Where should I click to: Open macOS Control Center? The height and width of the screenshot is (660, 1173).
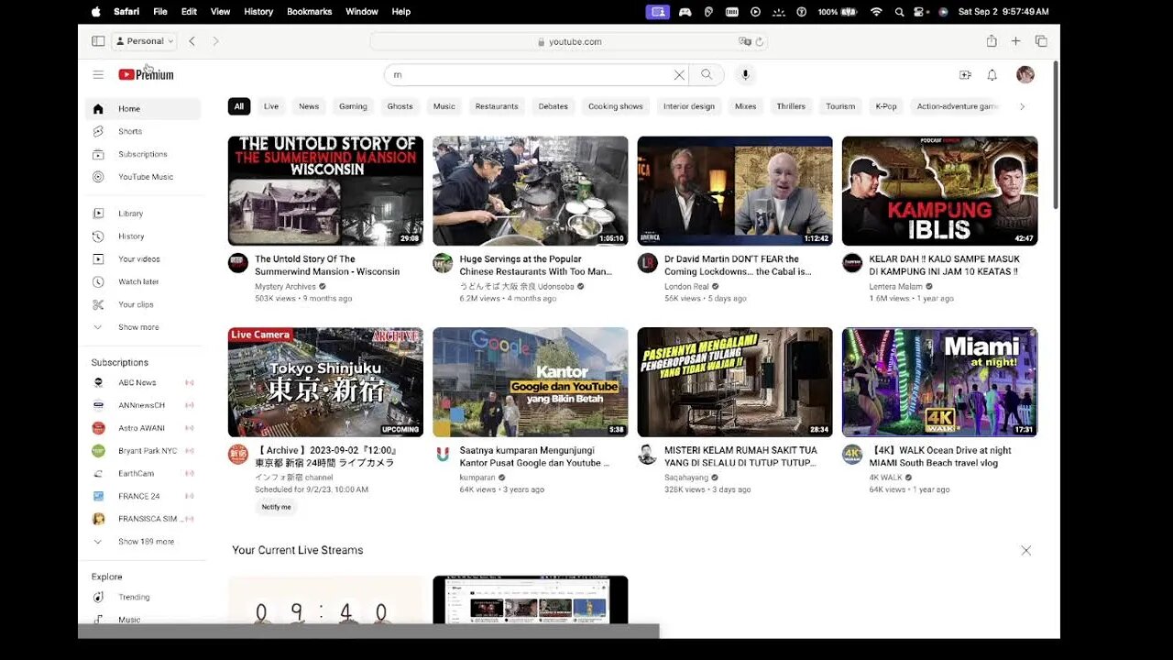click(920, 12)
